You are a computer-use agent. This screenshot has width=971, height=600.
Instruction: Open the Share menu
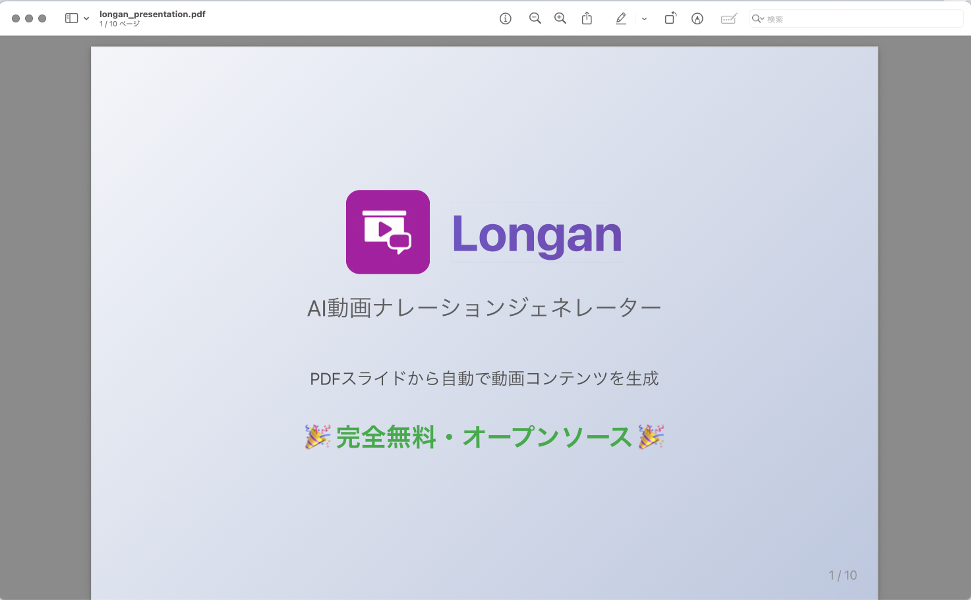tap(587, 18)
